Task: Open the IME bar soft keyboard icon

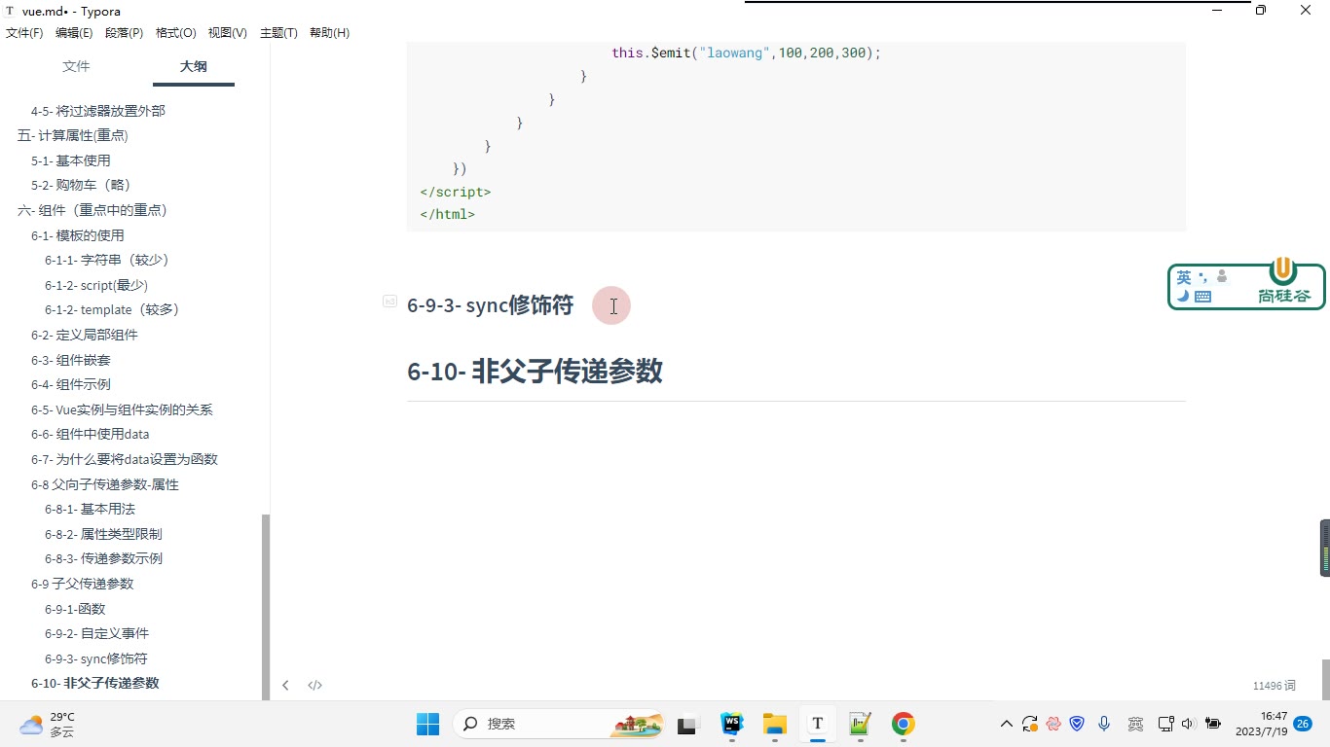Action: click(x=1202, y=297)
